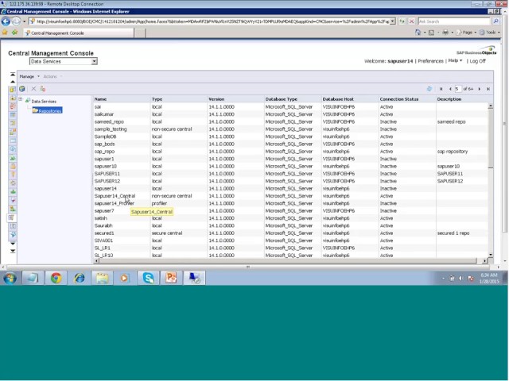Click the Ask Search input box
Screen dimensions: 509x381
click(x=454, y=21)
